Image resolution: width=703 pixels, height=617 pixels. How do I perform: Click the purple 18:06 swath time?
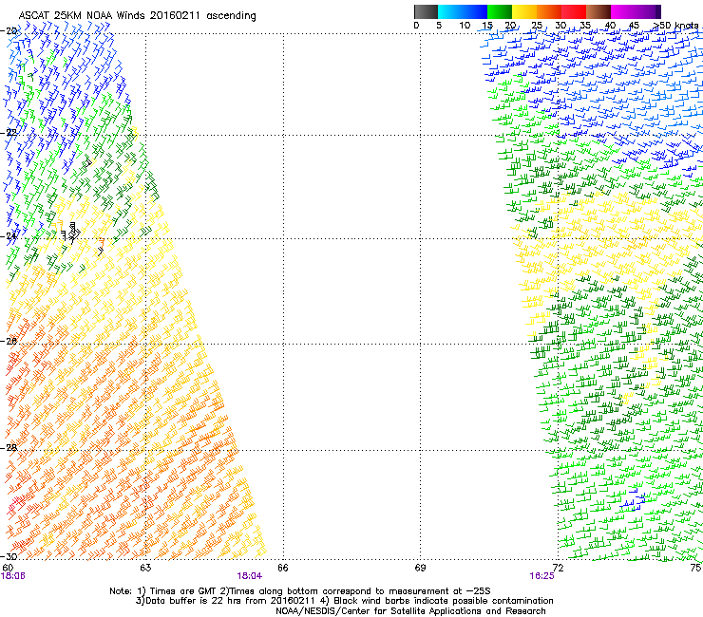coord(13,576)
